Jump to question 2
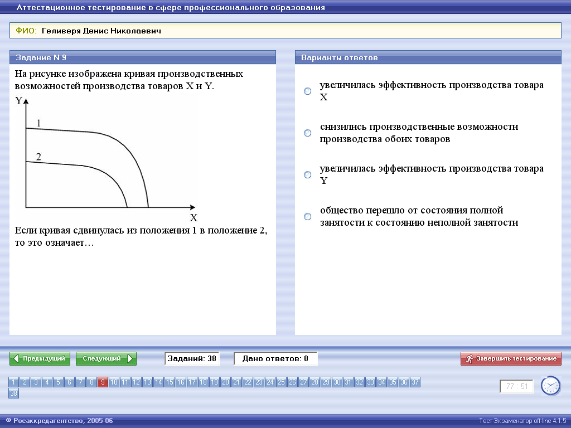 click(25, 382)
